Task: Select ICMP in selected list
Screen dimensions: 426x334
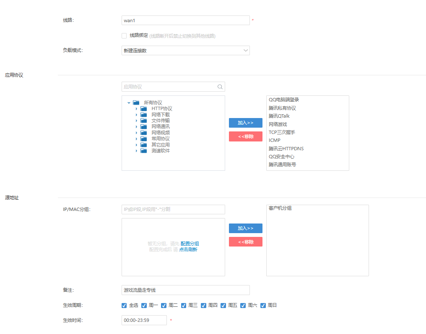Action: 274,141
